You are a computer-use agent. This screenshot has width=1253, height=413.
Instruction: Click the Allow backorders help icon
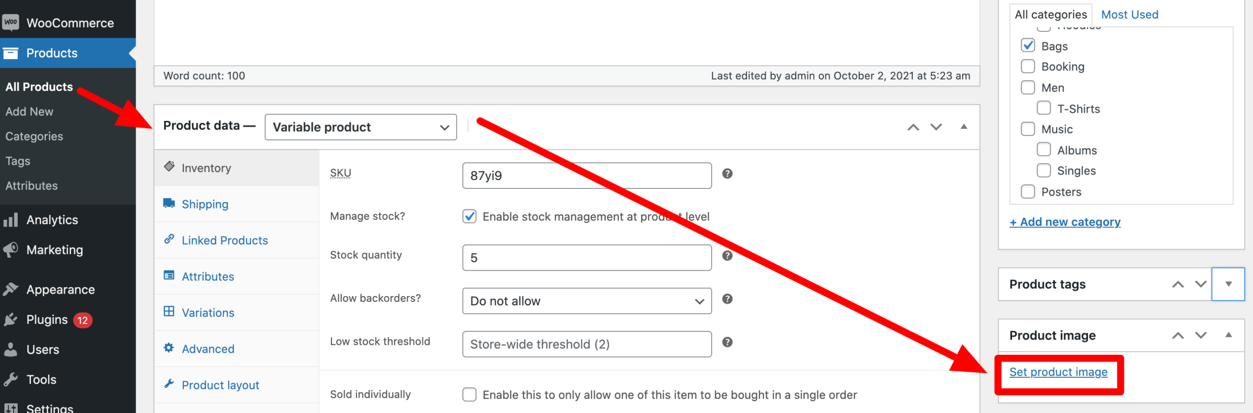click(727, 299)
